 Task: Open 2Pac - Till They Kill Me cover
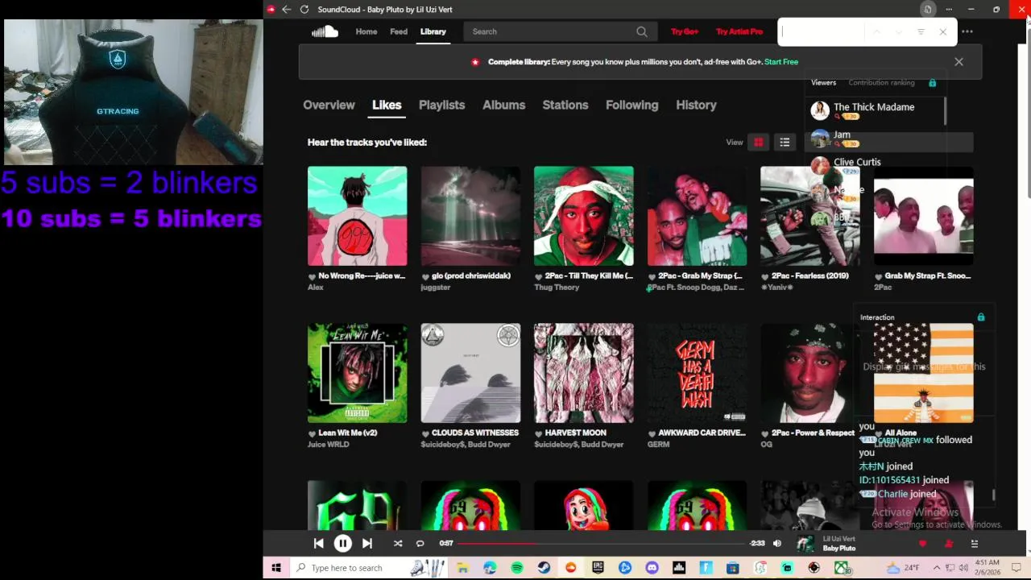tap(583, 216)
